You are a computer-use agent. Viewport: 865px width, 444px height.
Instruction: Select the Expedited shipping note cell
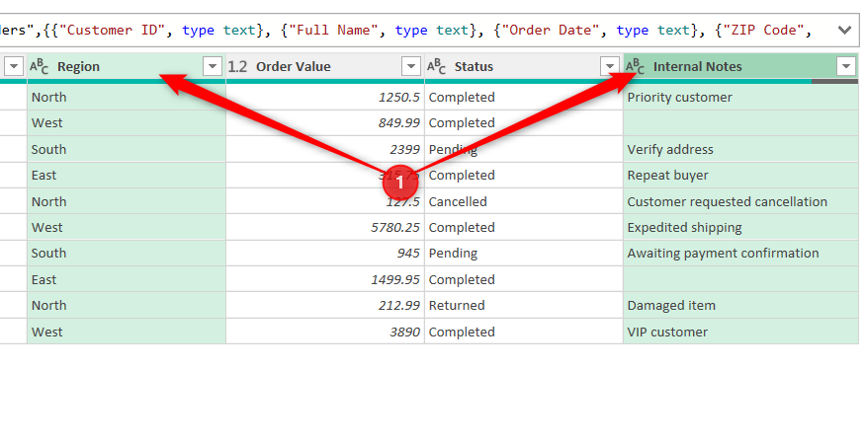tap(740, 228)
